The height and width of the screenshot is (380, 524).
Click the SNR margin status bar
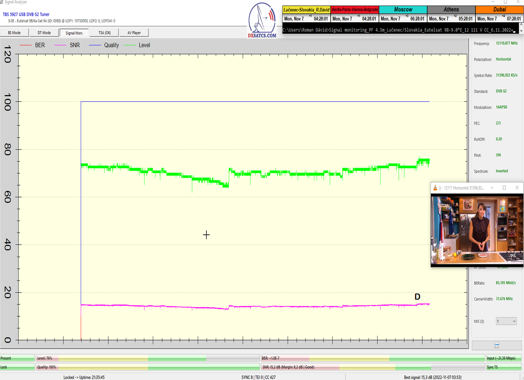372,367
